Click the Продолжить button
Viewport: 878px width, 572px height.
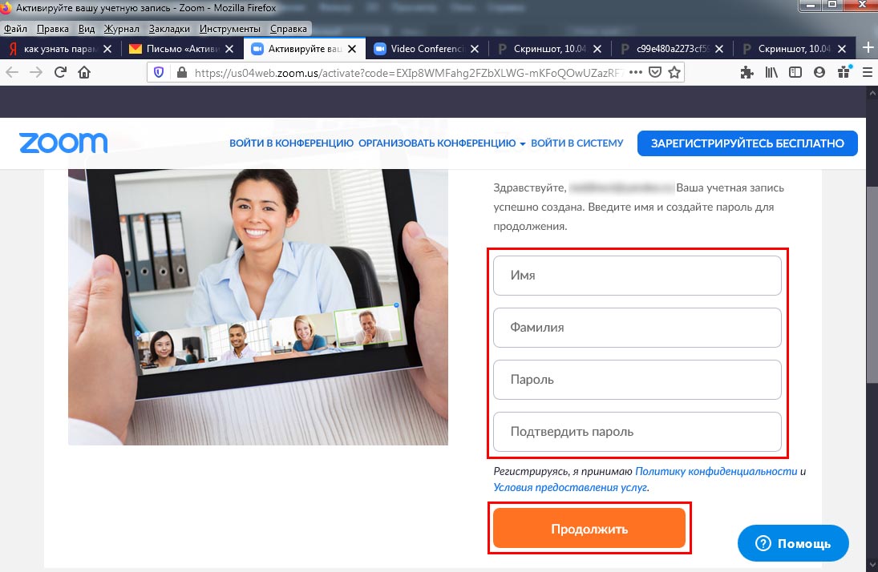click(x=589, y=529)
